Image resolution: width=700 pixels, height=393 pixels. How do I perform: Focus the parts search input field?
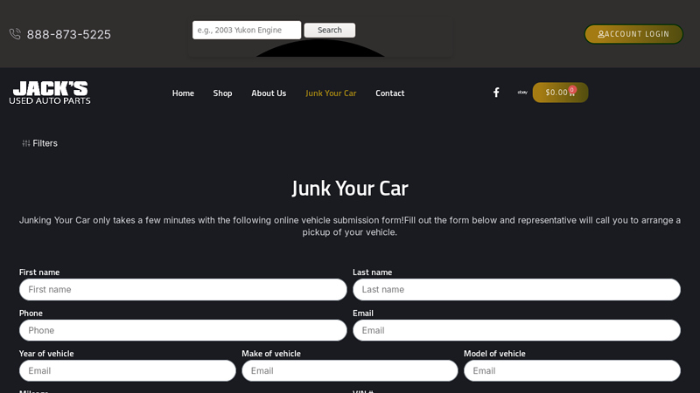[247, 30]
